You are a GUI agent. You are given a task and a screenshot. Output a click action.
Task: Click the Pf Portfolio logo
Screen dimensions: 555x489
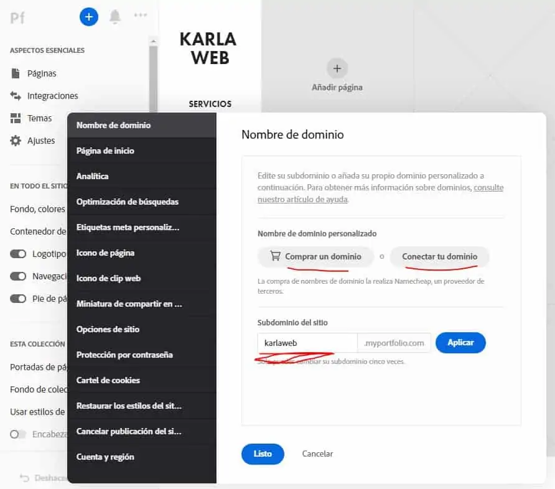point(17,18)
